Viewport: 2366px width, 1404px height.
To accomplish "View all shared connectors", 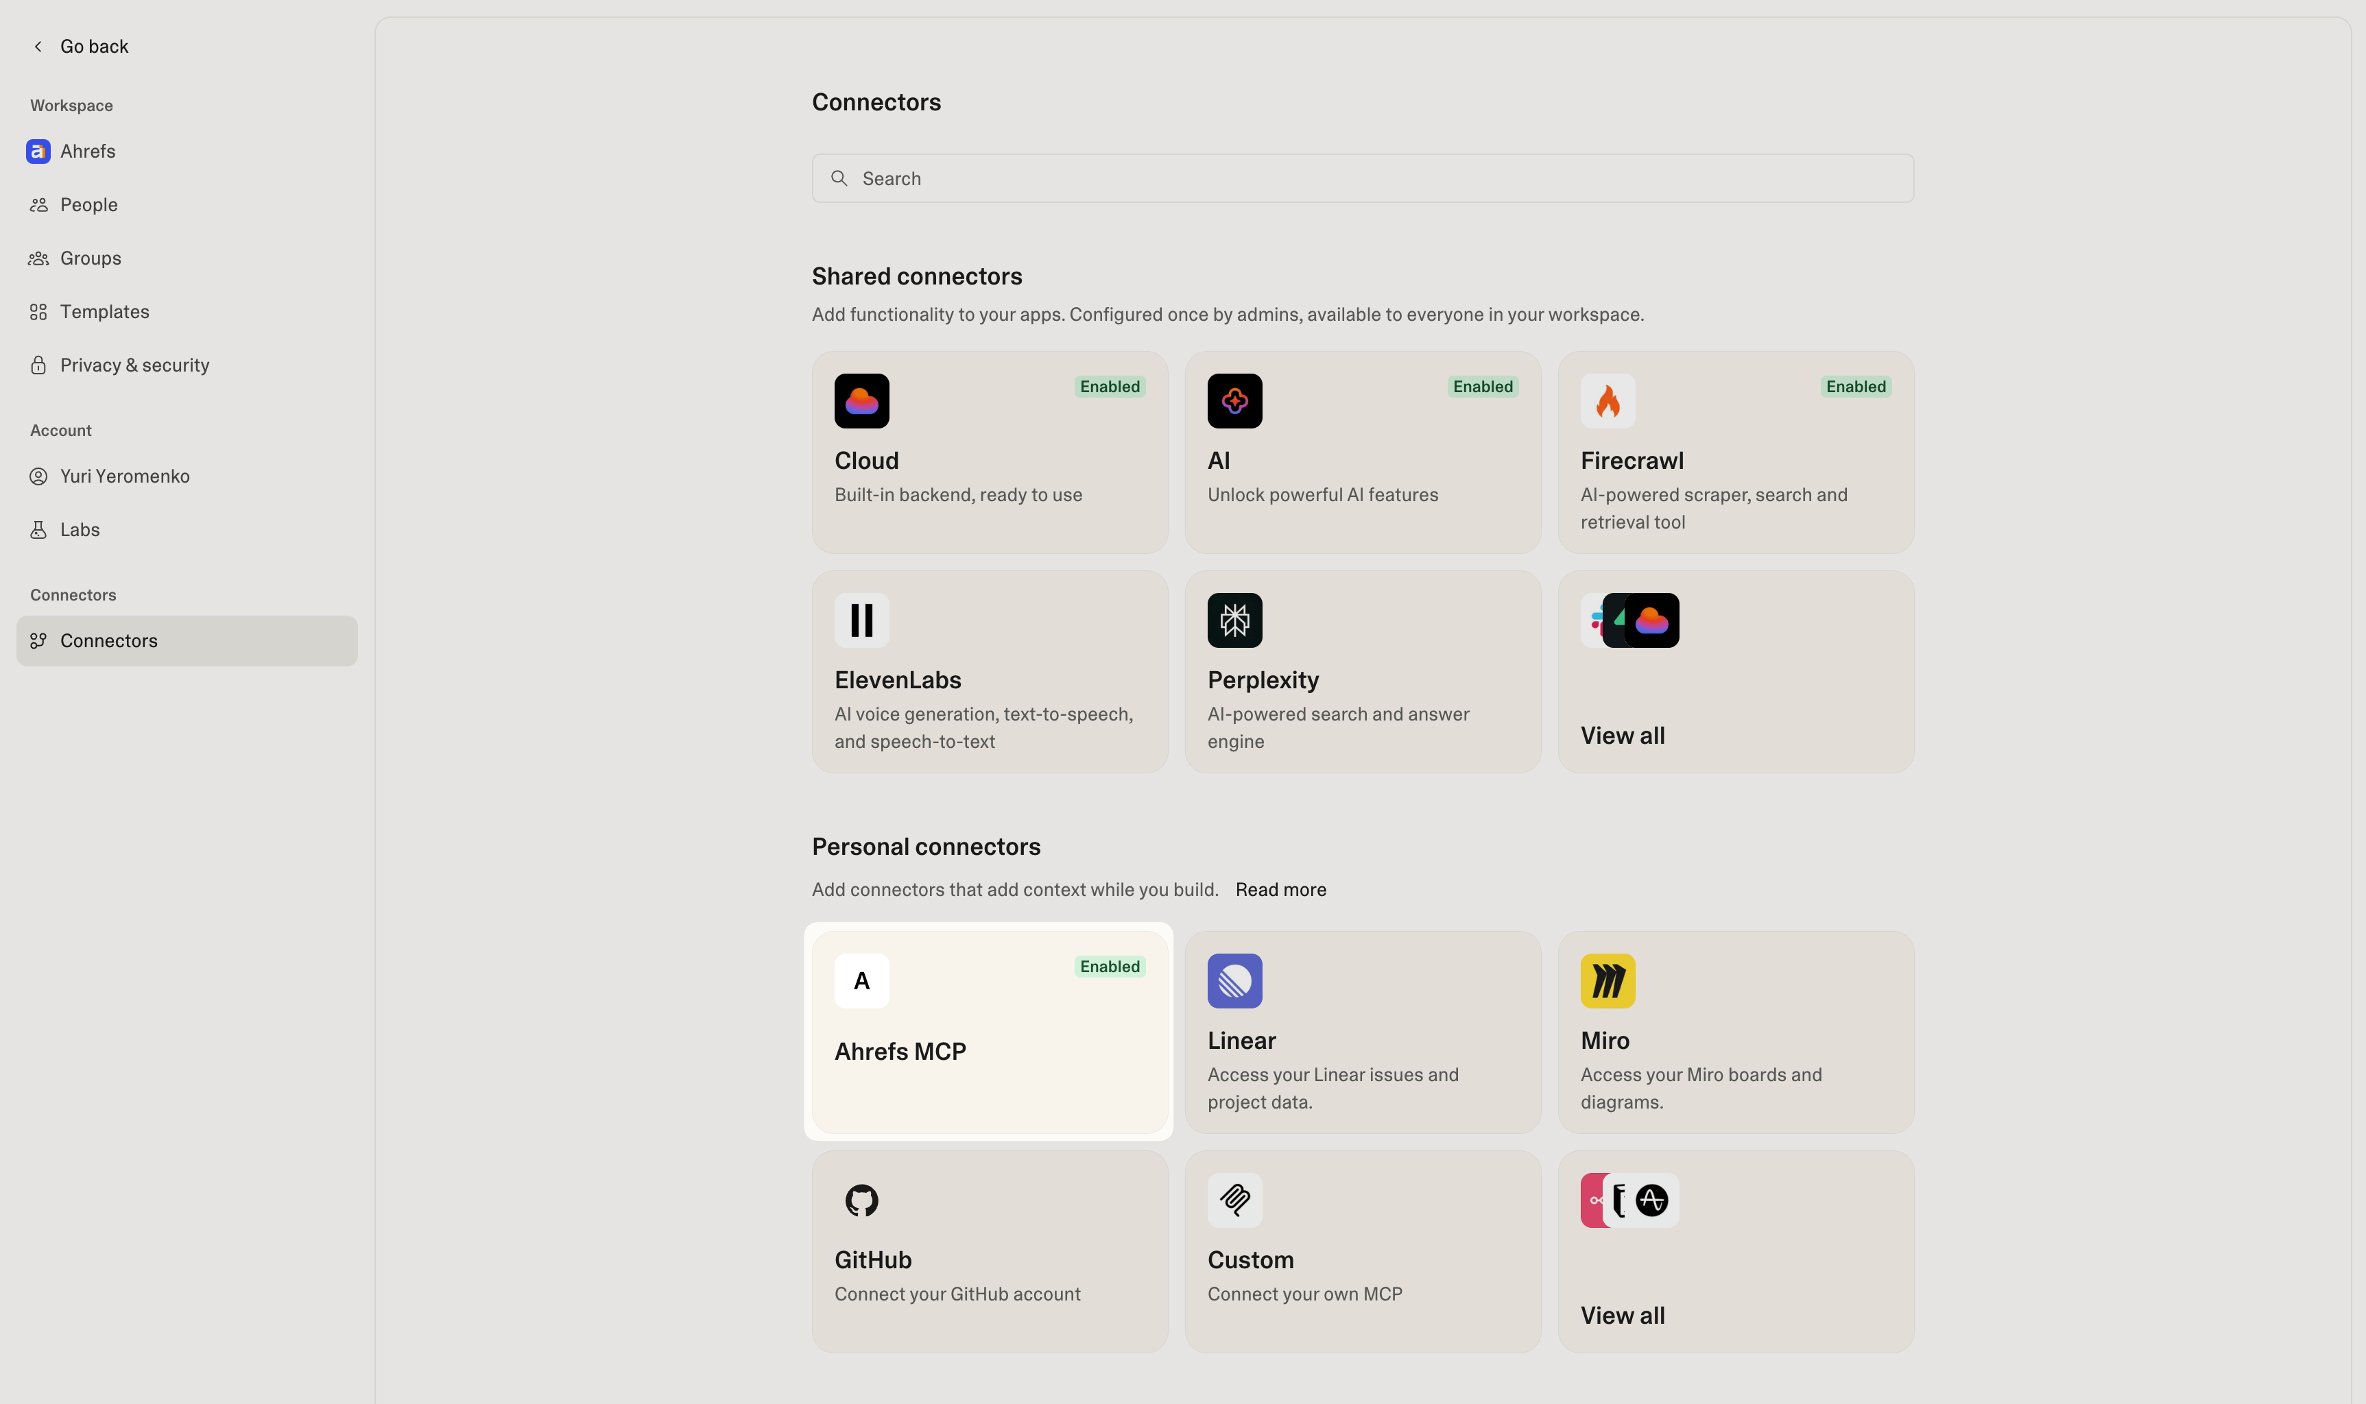I will point(1622,735).
